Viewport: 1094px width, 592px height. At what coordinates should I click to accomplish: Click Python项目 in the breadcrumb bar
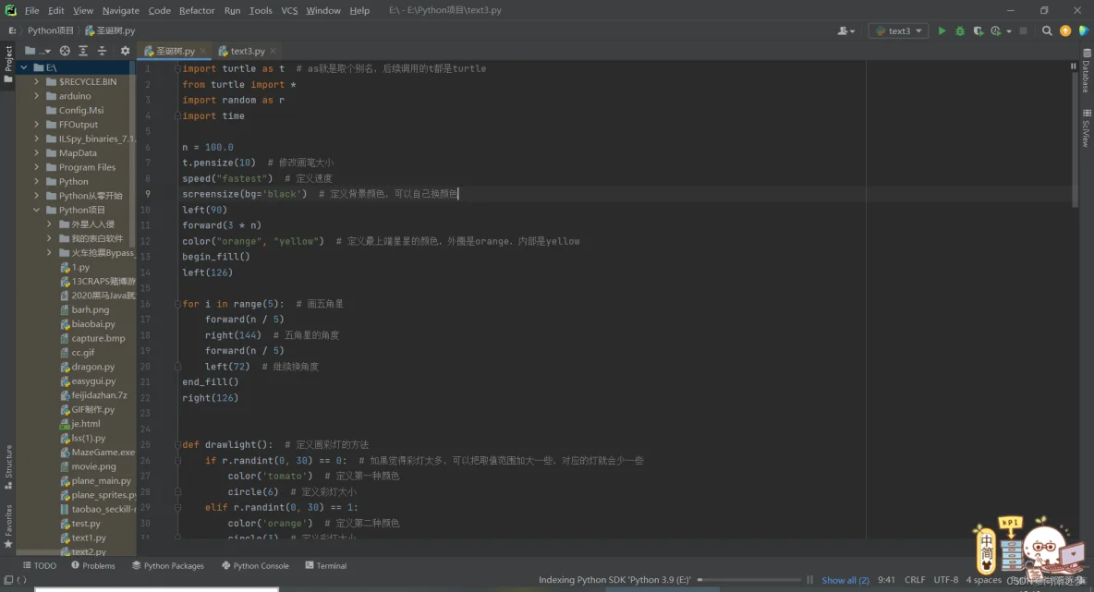pyautogui.click(x=50, y=30)
